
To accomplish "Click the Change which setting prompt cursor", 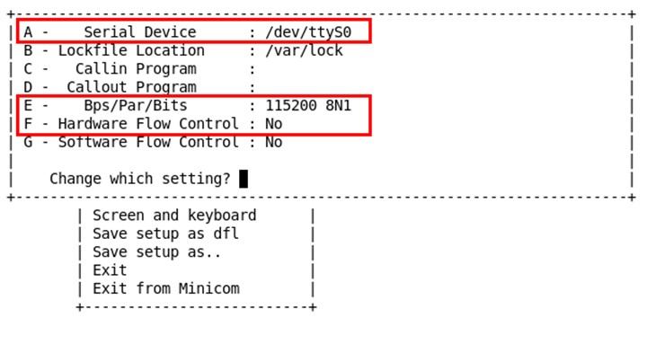I will (244, 179).
